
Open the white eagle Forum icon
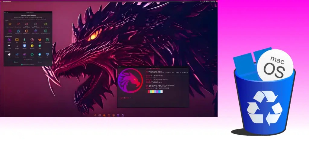point(9,54)
